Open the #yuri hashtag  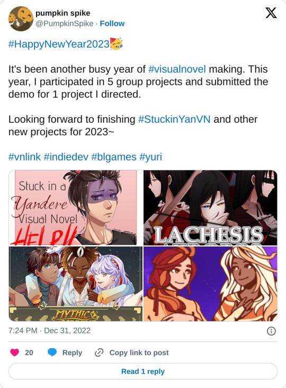click(151, 157)
